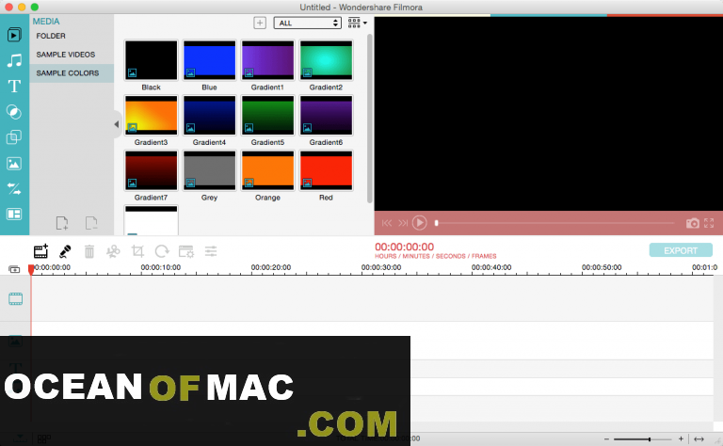Image resolution: width=723 pixels, height=446 pixels.
Task: Select the Gradient4 thumbnail
Action: pos(209,115)
